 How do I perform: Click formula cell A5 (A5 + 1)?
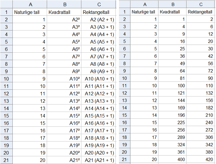coord(99,42)
